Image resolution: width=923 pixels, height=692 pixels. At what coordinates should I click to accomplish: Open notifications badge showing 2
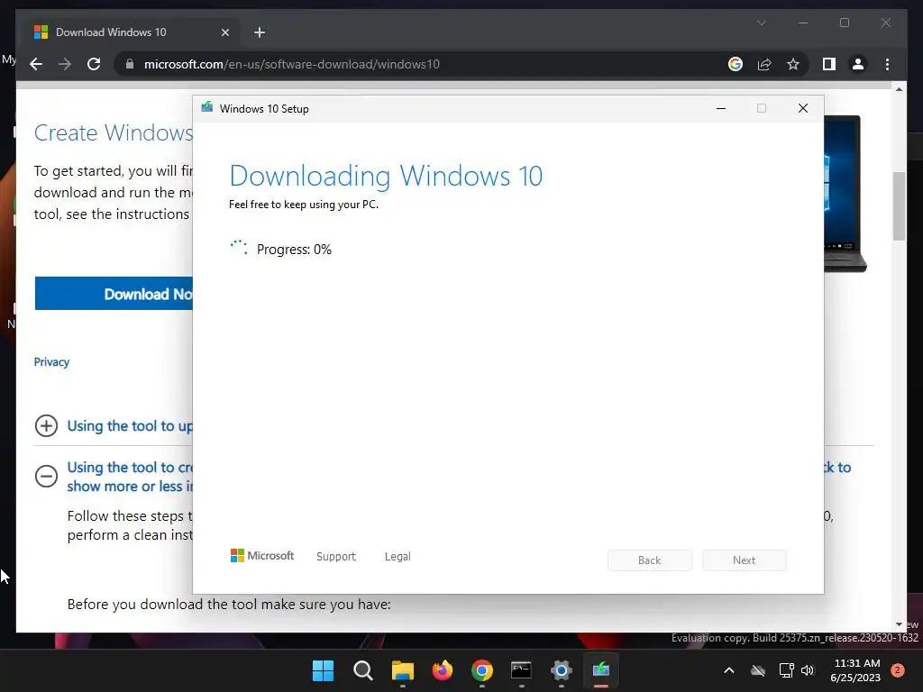pos(897,670)
